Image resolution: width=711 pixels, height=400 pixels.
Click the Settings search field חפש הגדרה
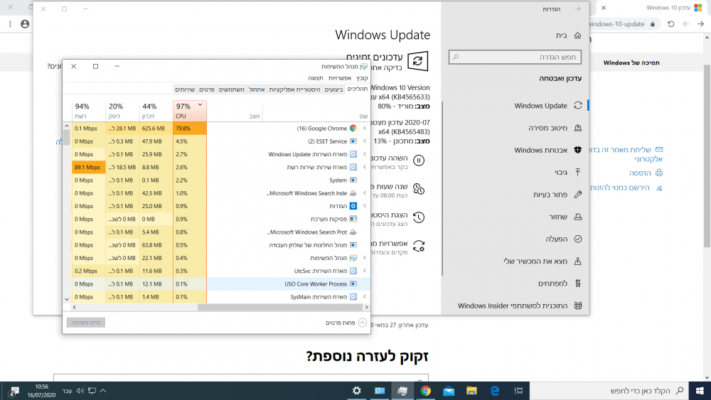(x=515, y=57)
